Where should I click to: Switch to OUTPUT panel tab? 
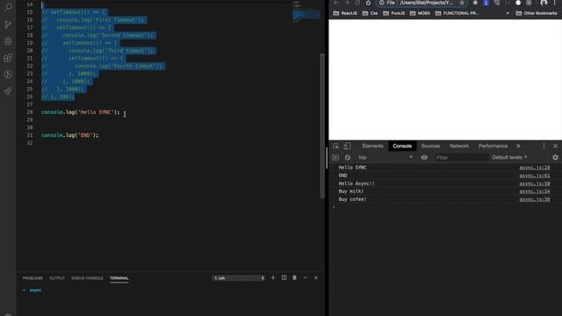coord(57,278)
